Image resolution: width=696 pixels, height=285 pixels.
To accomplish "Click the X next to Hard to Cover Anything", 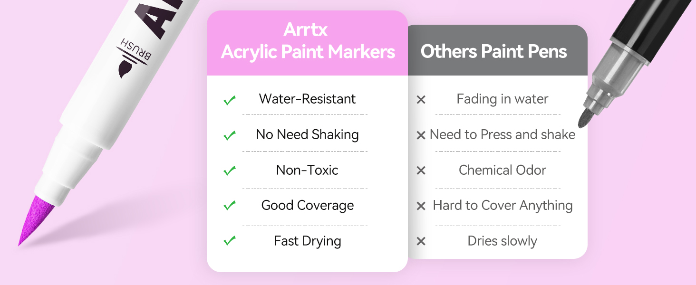I will 421,206.
